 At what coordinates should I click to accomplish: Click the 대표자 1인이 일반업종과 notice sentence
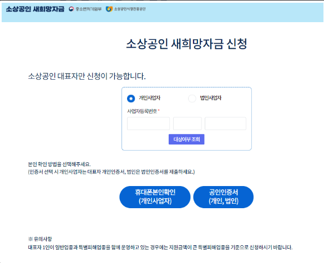[160, 247]
